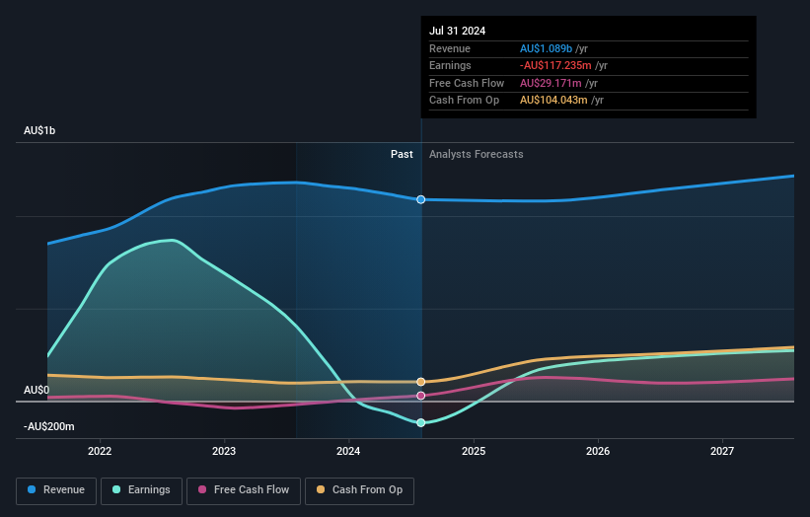Click the -AU$117.235m earnings value
The image size is (810, 517).
coord(555,65)
